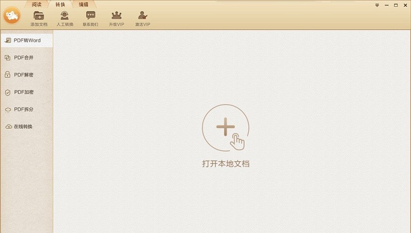The image size is (411, 233).
Task: Select the PDF加密 shield icon
Action: (8, 92)
